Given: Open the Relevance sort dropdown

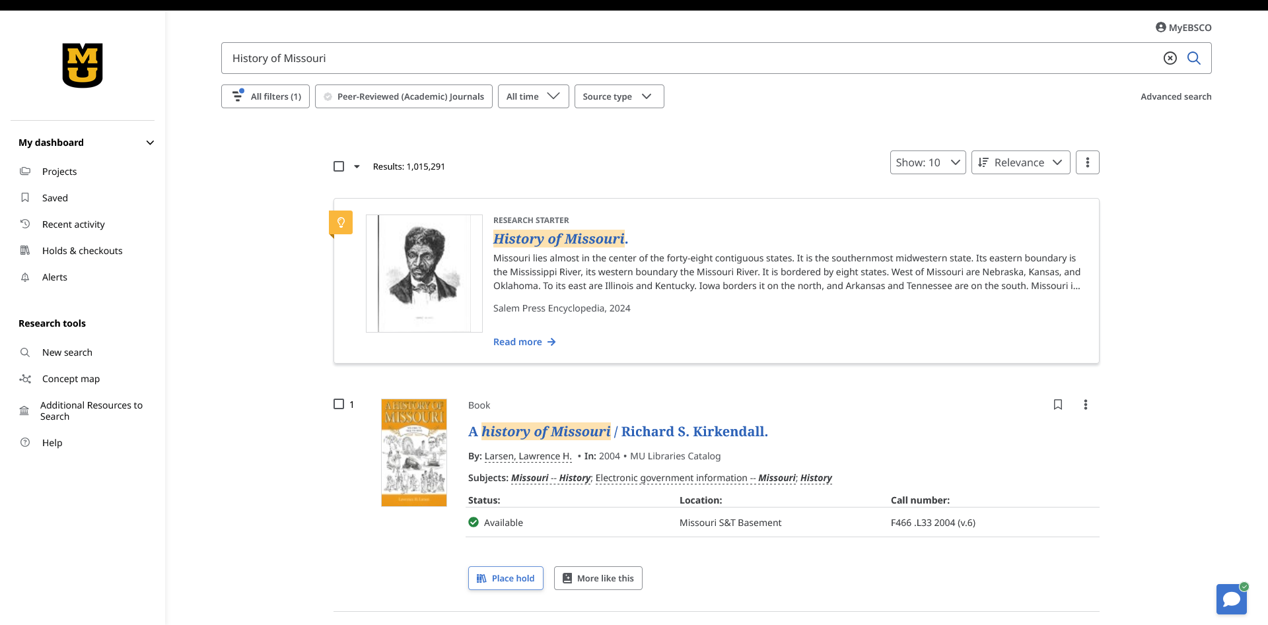Looking at the screenshot, I should 1020,162.
